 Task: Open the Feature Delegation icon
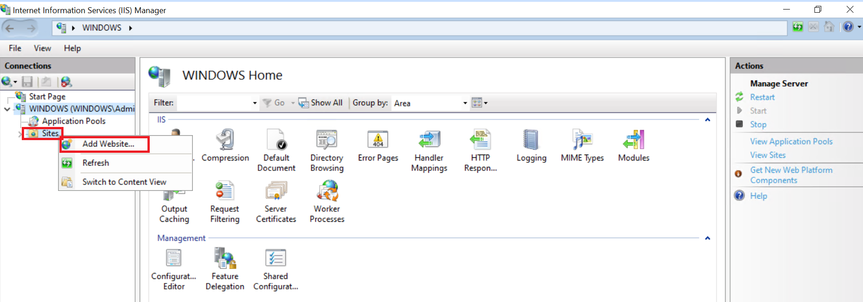pos(225,258)
